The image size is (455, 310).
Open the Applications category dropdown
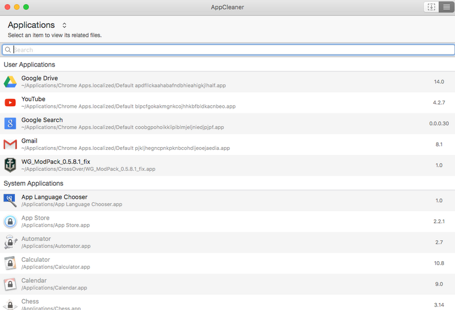[x=64, y=25]
